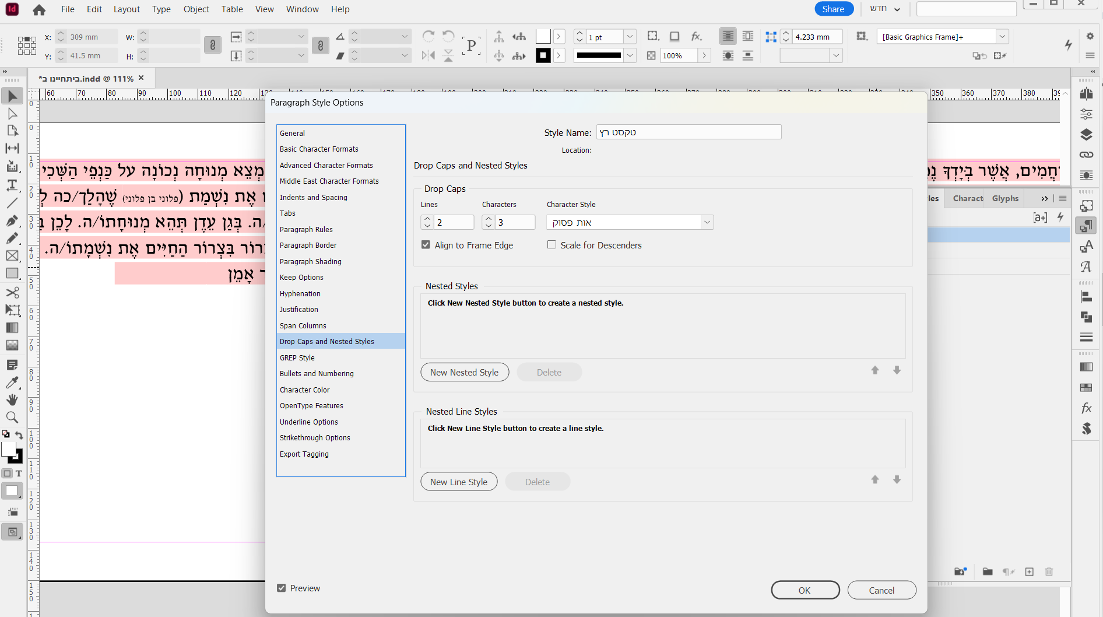Expand the Basic Graphics Frame style dropdown
This screenshot has width=1103, height=617.
pos(1002,37)
